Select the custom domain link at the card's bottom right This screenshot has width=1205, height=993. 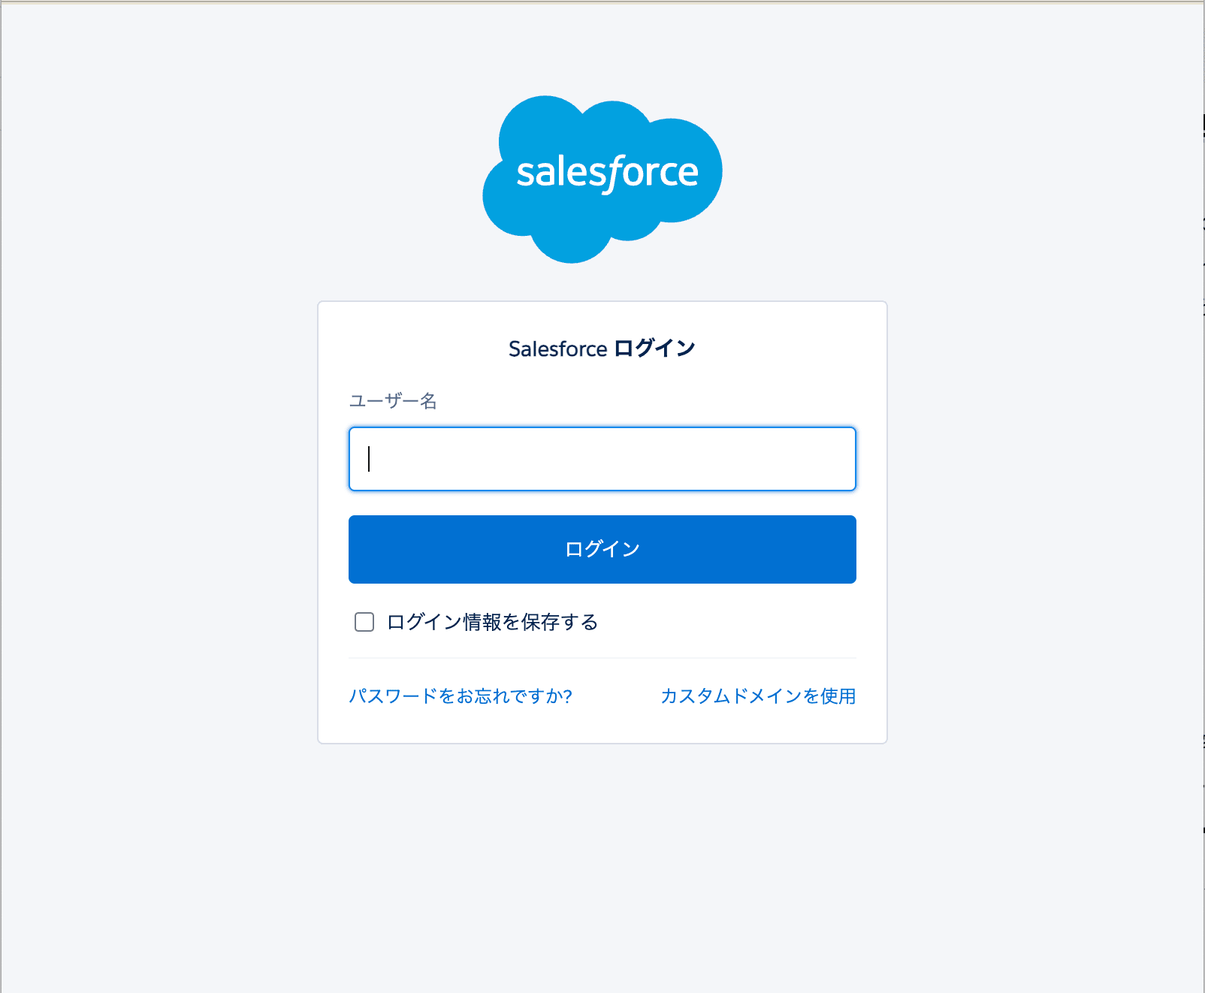758,696
